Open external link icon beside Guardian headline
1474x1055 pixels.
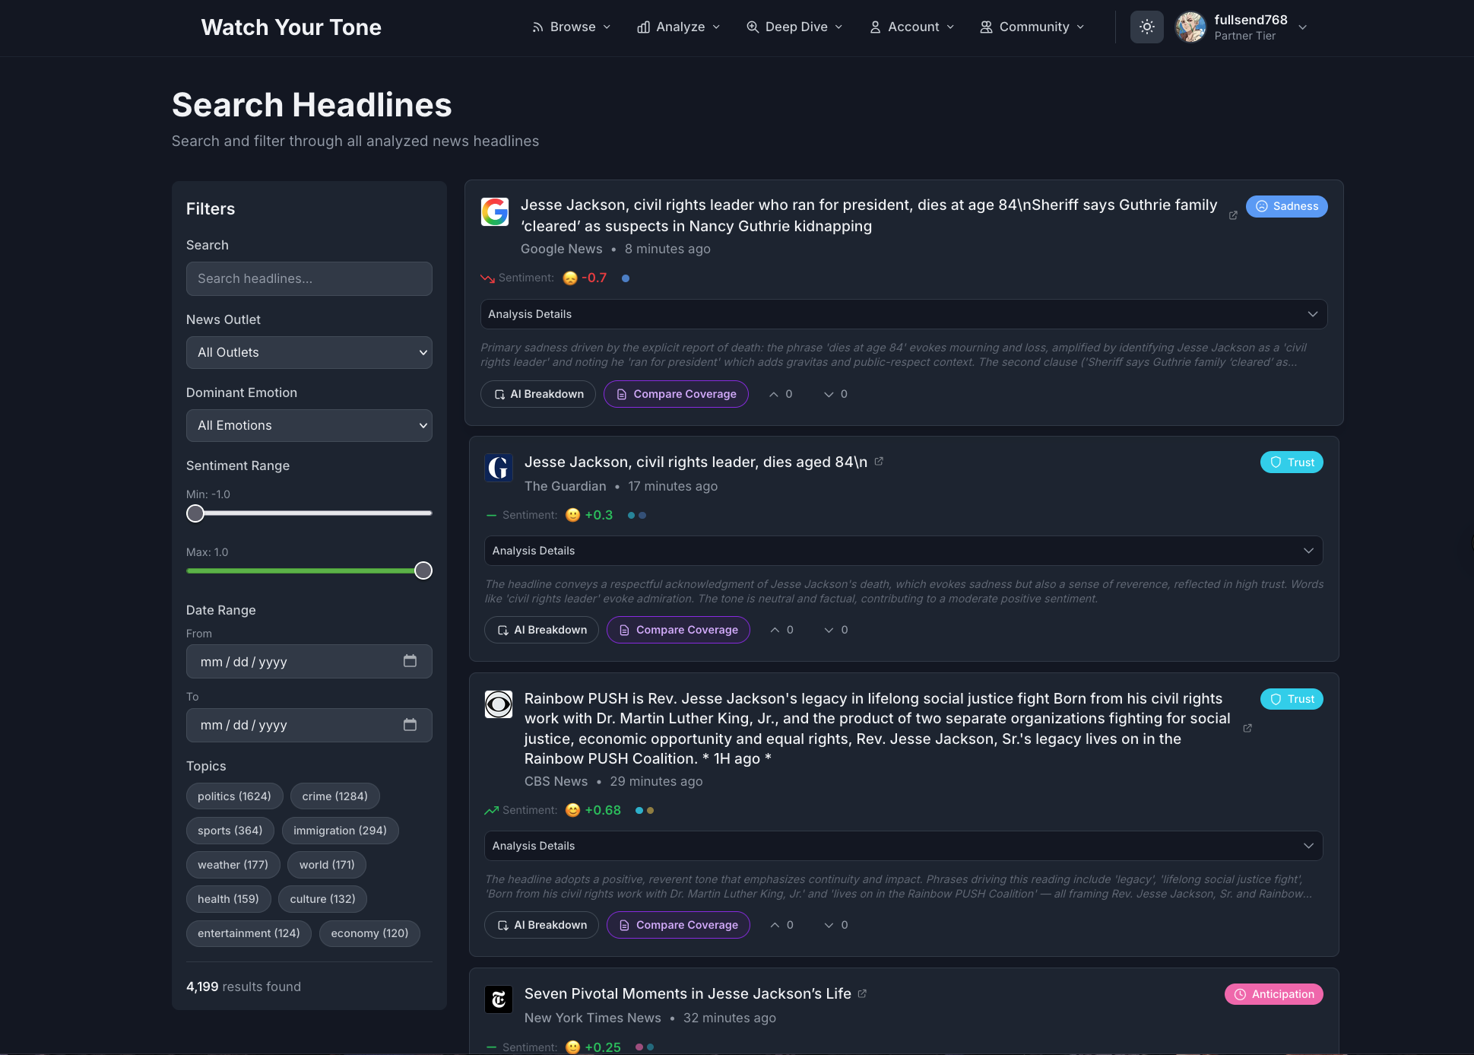pos(879,461)
